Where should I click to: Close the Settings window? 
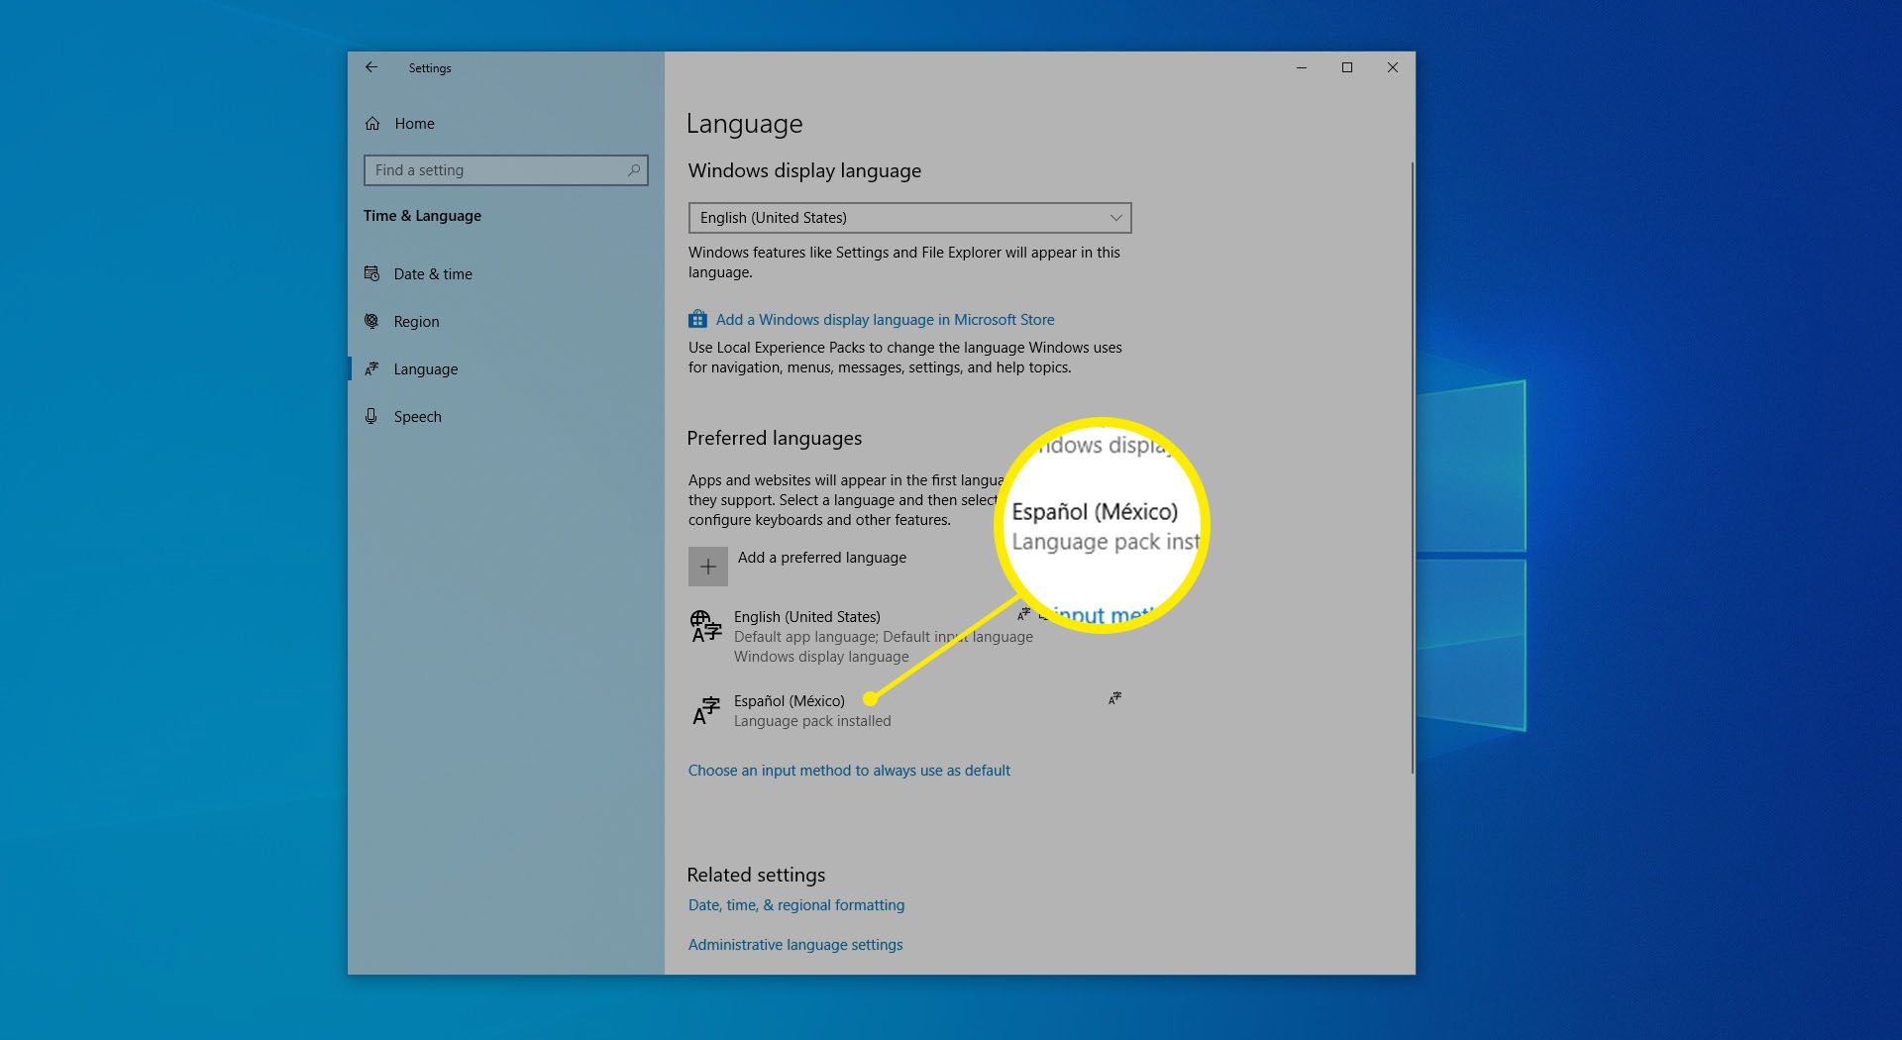(x=1393, y=67)
